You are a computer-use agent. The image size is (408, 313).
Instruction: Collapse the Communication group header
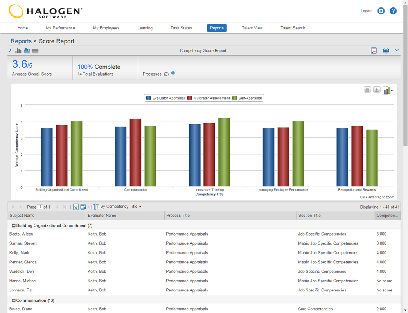(14, 300)
